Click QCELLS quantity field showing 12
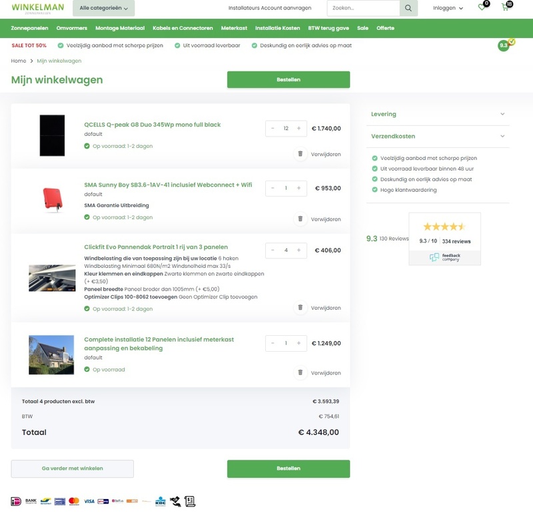This screenshot has width=533, height=513. [x=286, y=129]
